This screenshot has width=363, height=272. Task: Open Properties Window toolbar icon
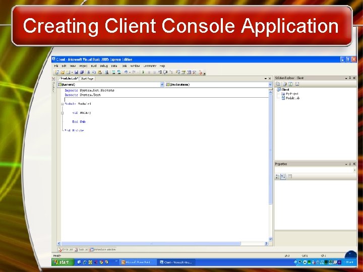tap(183, 73)
